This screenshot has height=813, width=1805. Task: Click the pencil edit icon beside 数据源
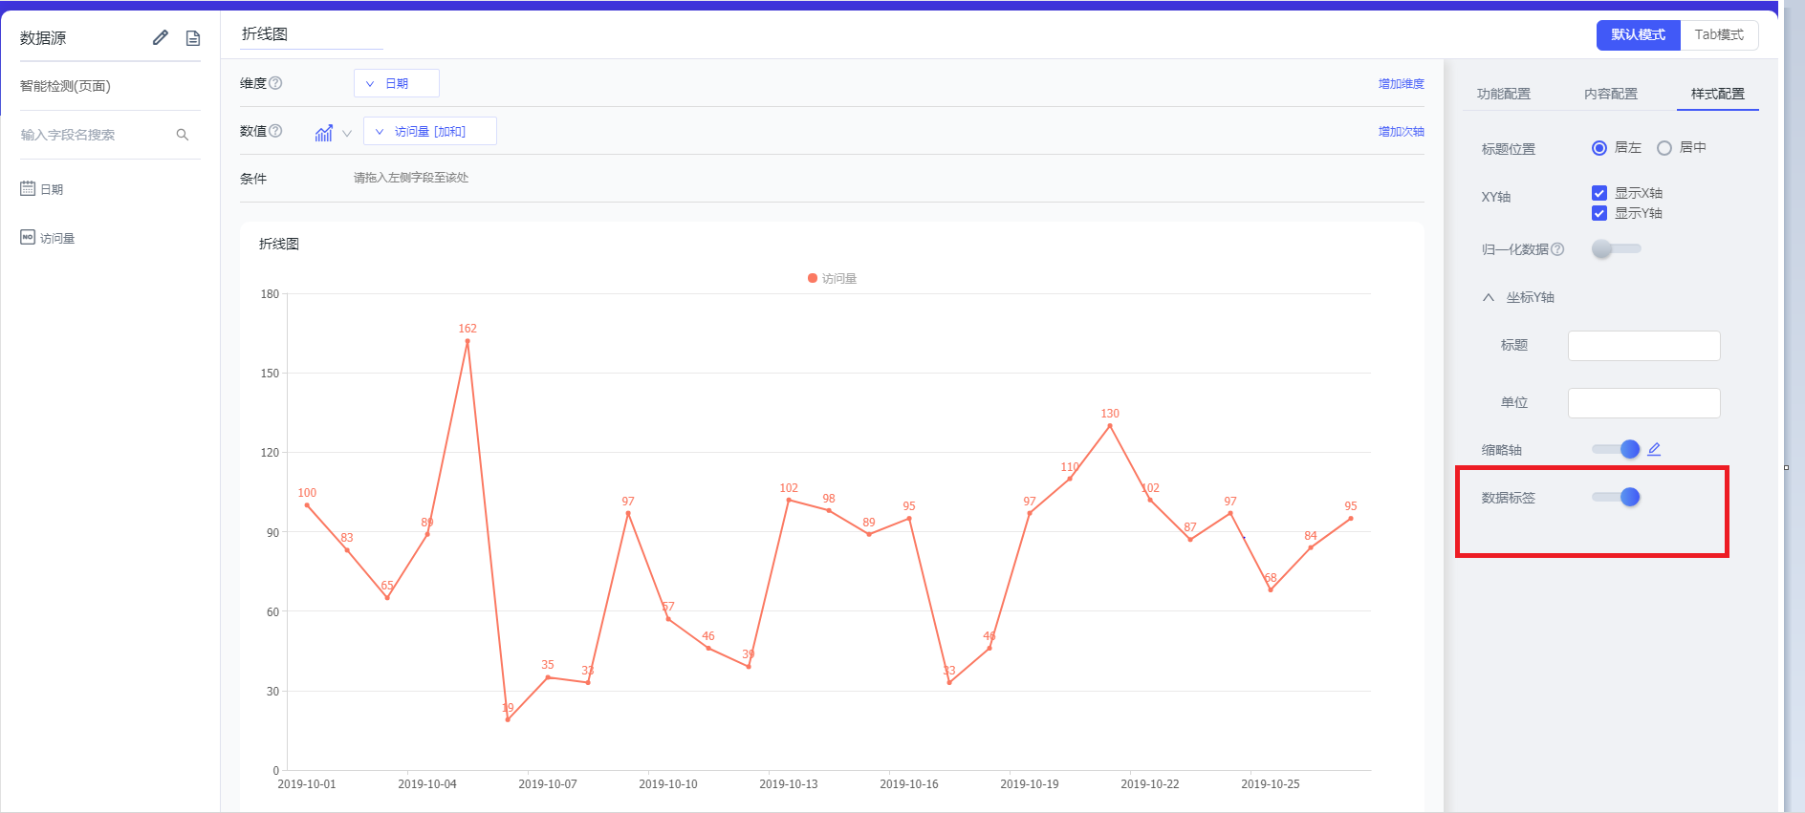click(x=161, y=37)
